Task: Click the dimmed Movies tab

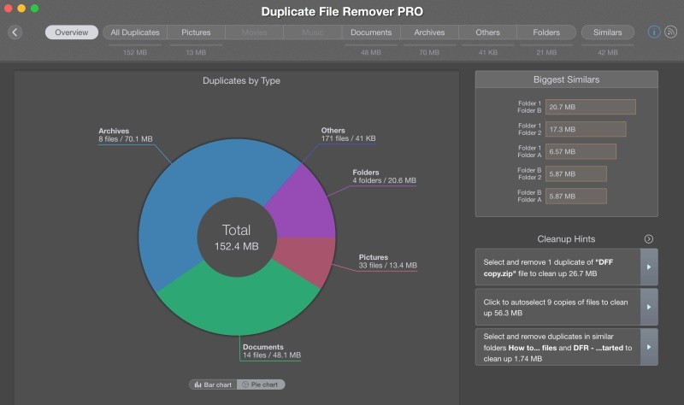Action: pos(254,32)
